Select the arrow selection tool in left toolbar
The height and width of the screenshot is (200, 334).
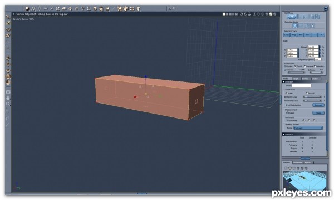(x=8, y=17)
